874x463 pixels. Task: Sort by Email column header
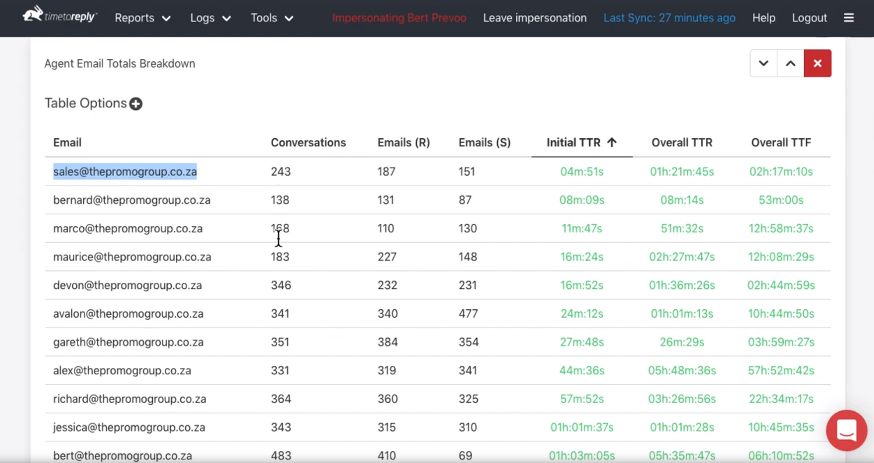(67, 143)
